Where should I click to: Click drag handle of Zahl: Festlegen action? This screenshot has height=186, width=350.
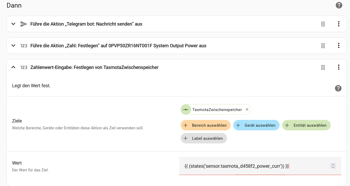point(323,46)
